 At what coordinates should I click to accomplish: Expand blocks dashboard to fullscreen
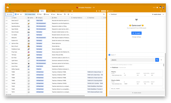[x=161, y=11]
